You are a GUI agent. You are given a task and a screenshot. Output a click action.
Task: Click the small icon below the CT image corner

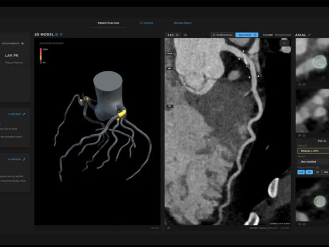(169, 228)
